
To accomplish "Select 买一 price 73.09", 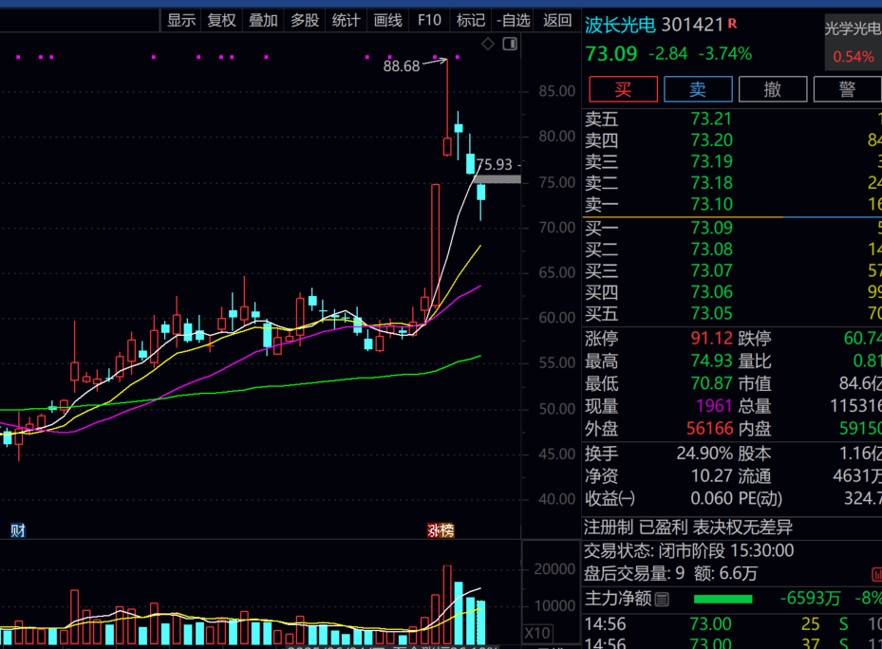I will (x=711, y=228).
